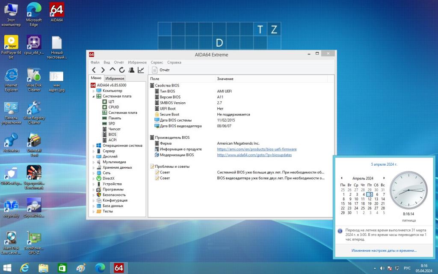Image resolution: width=438 pixels, height=274 pixels.
Task: Expand the Операционная система node
Action: point(94,146)
